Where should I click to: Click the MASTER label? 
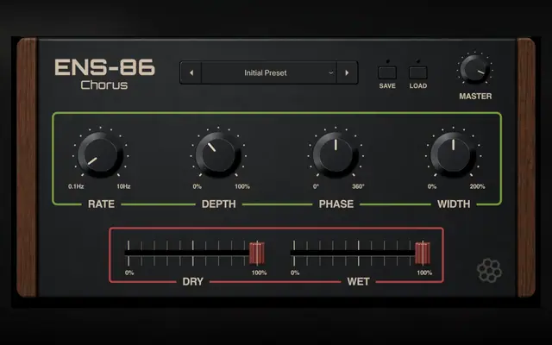tap(475, 96)
